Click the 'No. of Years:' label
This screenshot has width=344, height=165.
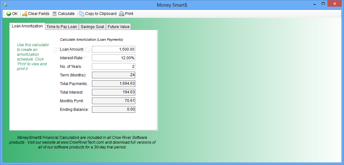pyautogui.click(x=71, y=66)
